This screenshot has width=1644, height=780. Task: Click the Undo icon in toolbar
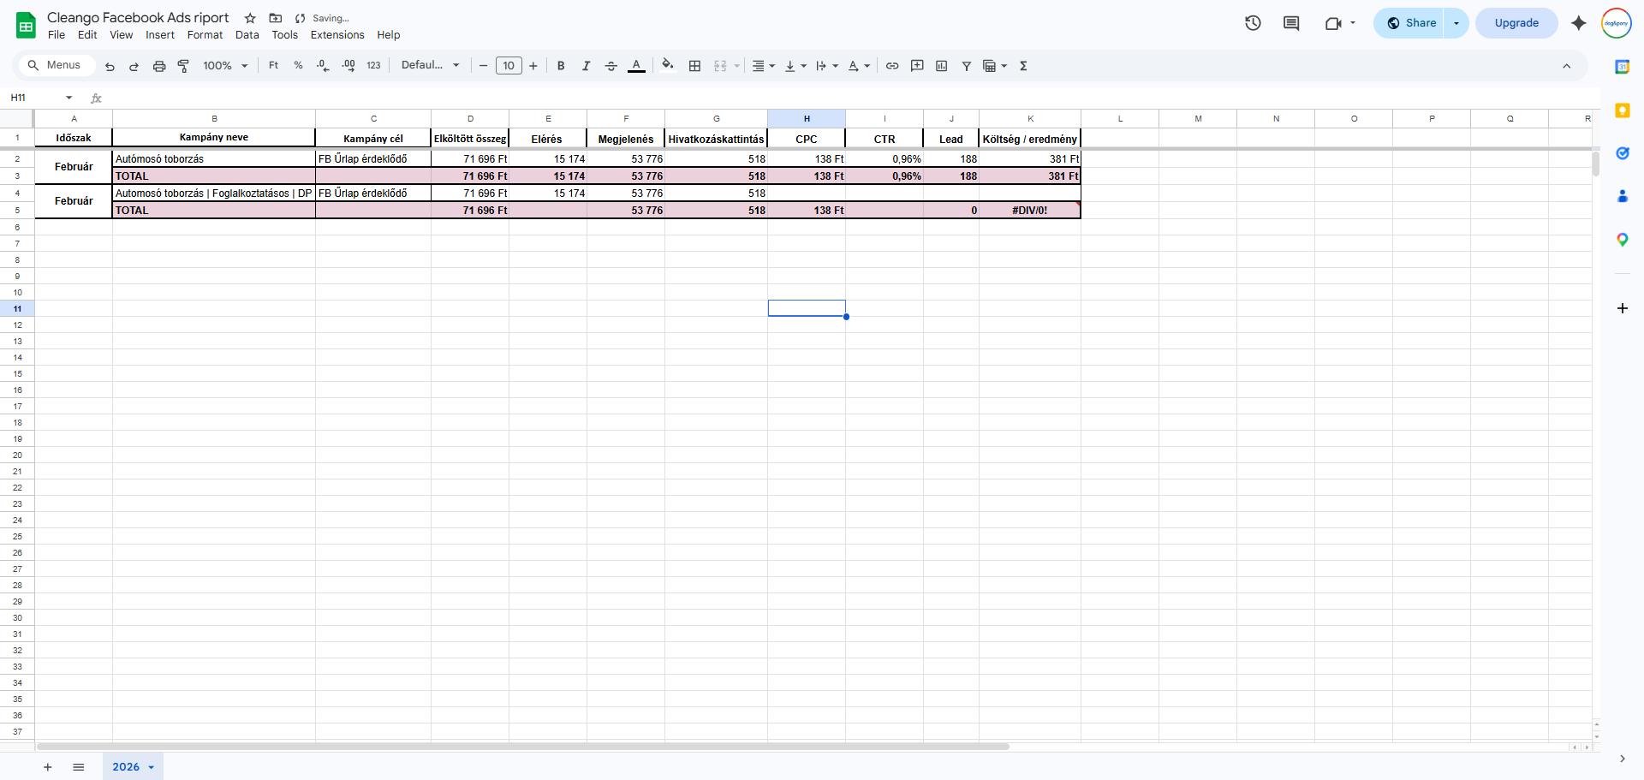coord(110,66)
